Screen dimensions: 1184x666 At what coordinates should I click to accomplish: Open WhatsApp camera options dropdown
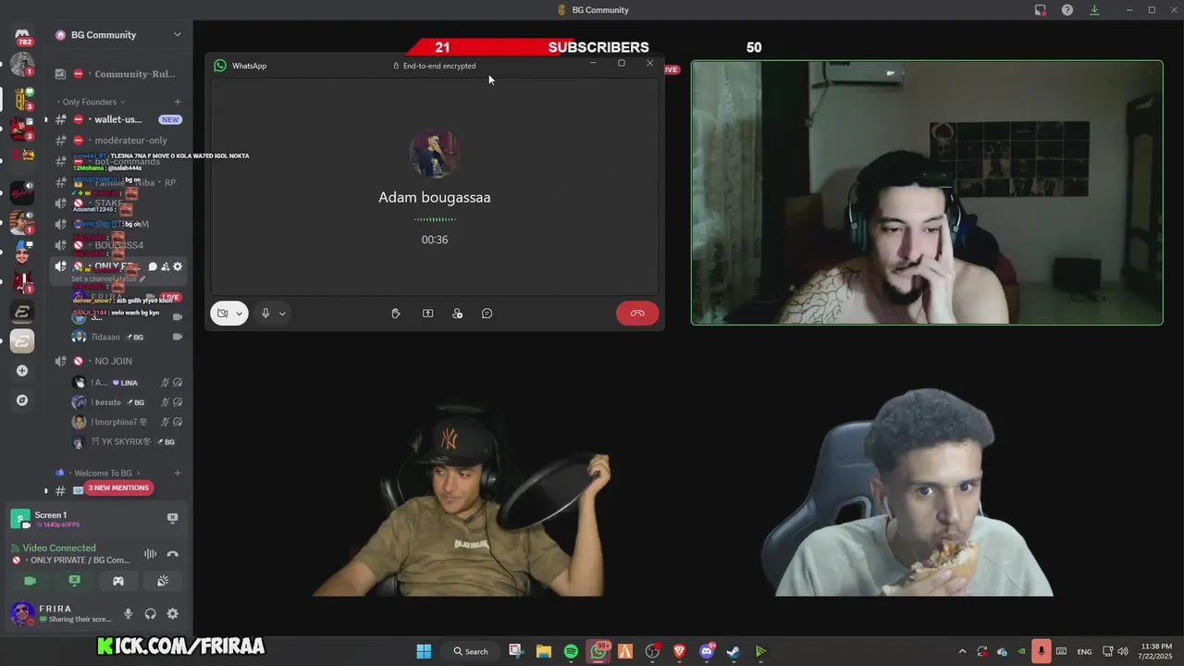point(240,314)
